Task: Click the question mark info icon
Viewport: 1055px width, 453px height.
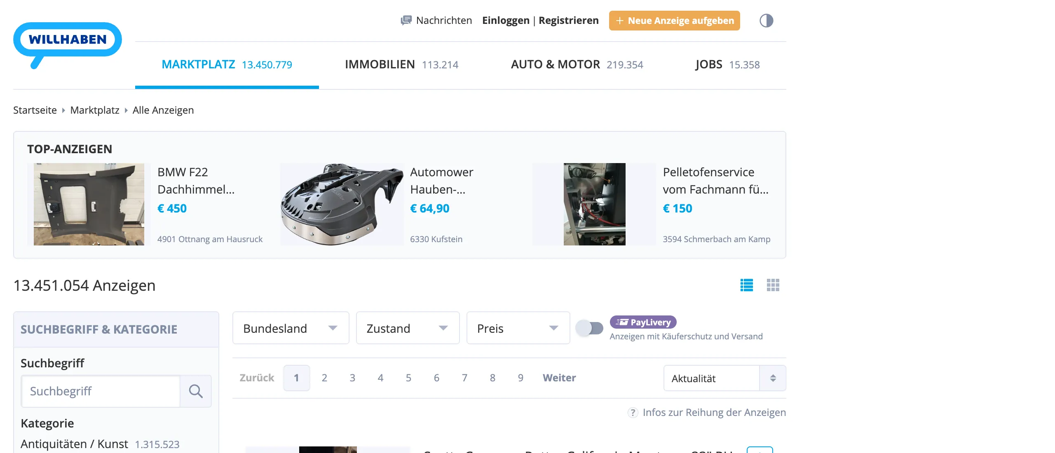Action: 633,412
